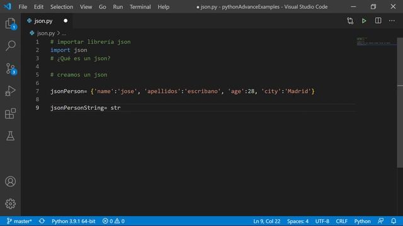The height and width of the screenshot is (226, 403).
Task: Expand the breadcrumb ellipsis symbol list
Action: pyautogui.click(x=64, y=33)
